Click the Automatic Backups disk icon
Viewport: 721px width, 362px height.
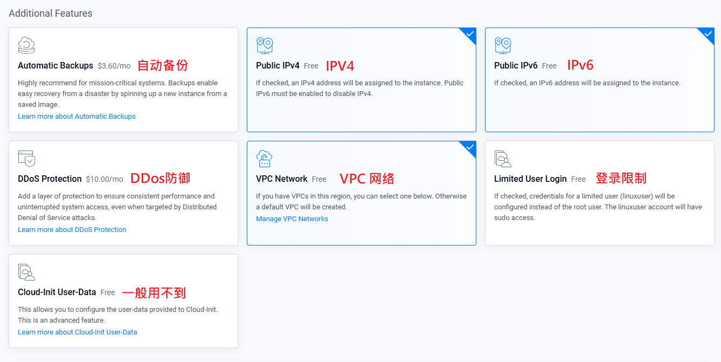pyautogui.click(x=26, y=45)
